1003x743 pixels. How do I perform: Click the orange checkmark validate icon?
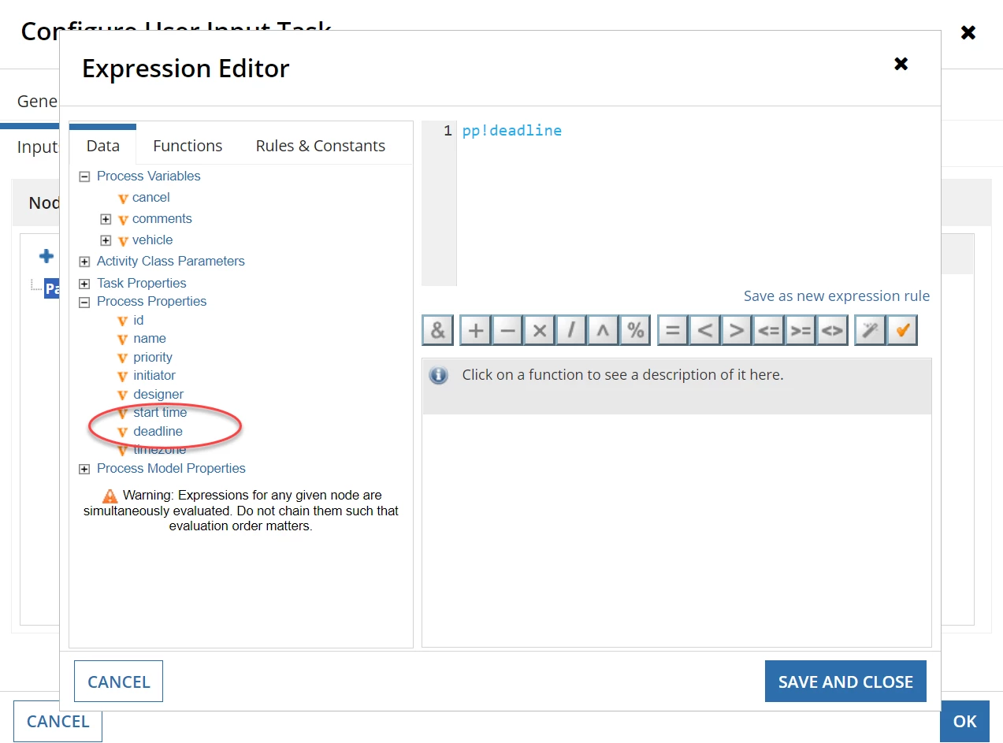902,331
